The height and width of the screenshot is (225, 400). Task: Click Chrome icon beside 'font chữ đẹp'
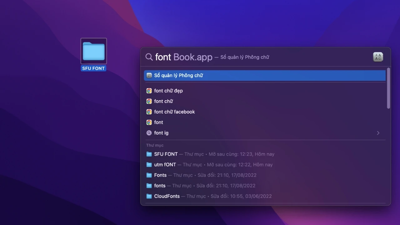point(149,91)
